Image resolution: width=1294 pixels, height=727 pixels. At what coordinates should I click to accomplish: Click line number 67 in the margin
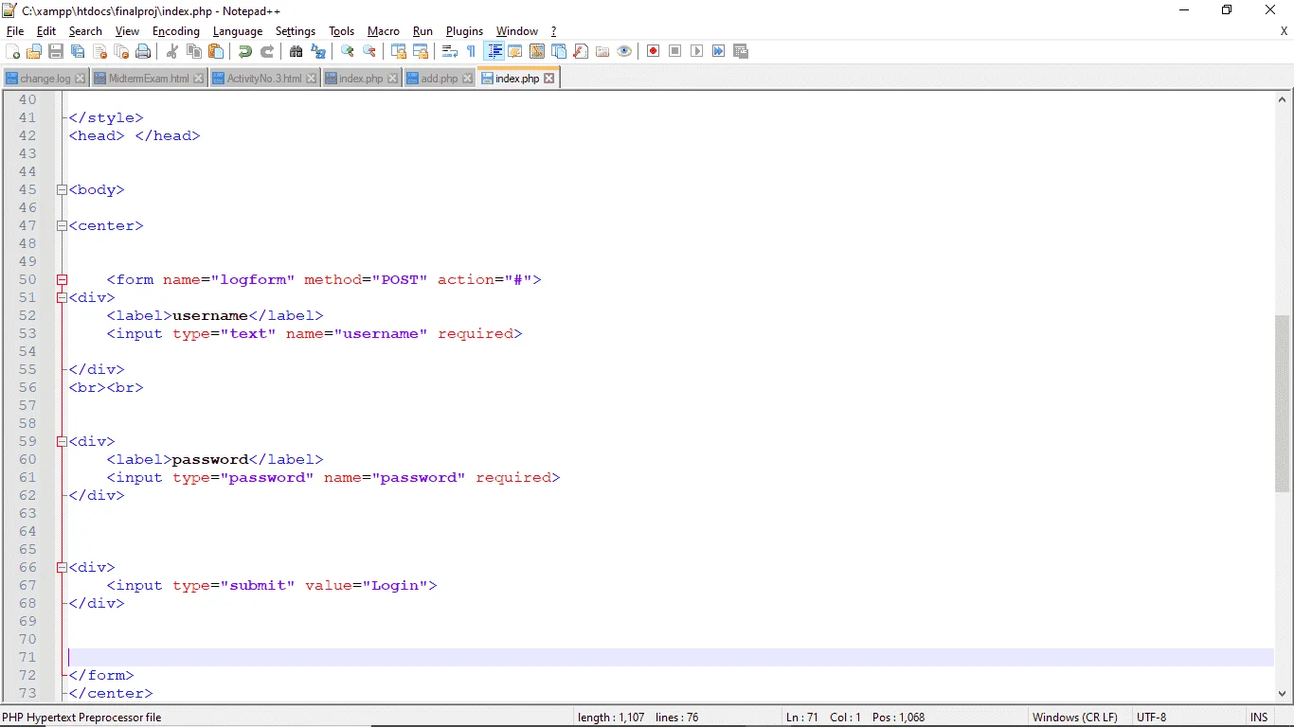click(x=27, y=585)
